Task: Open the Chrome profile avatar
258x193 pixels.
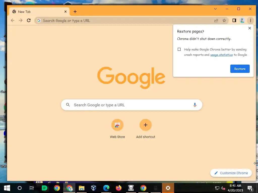Action: tap(242, 21)
